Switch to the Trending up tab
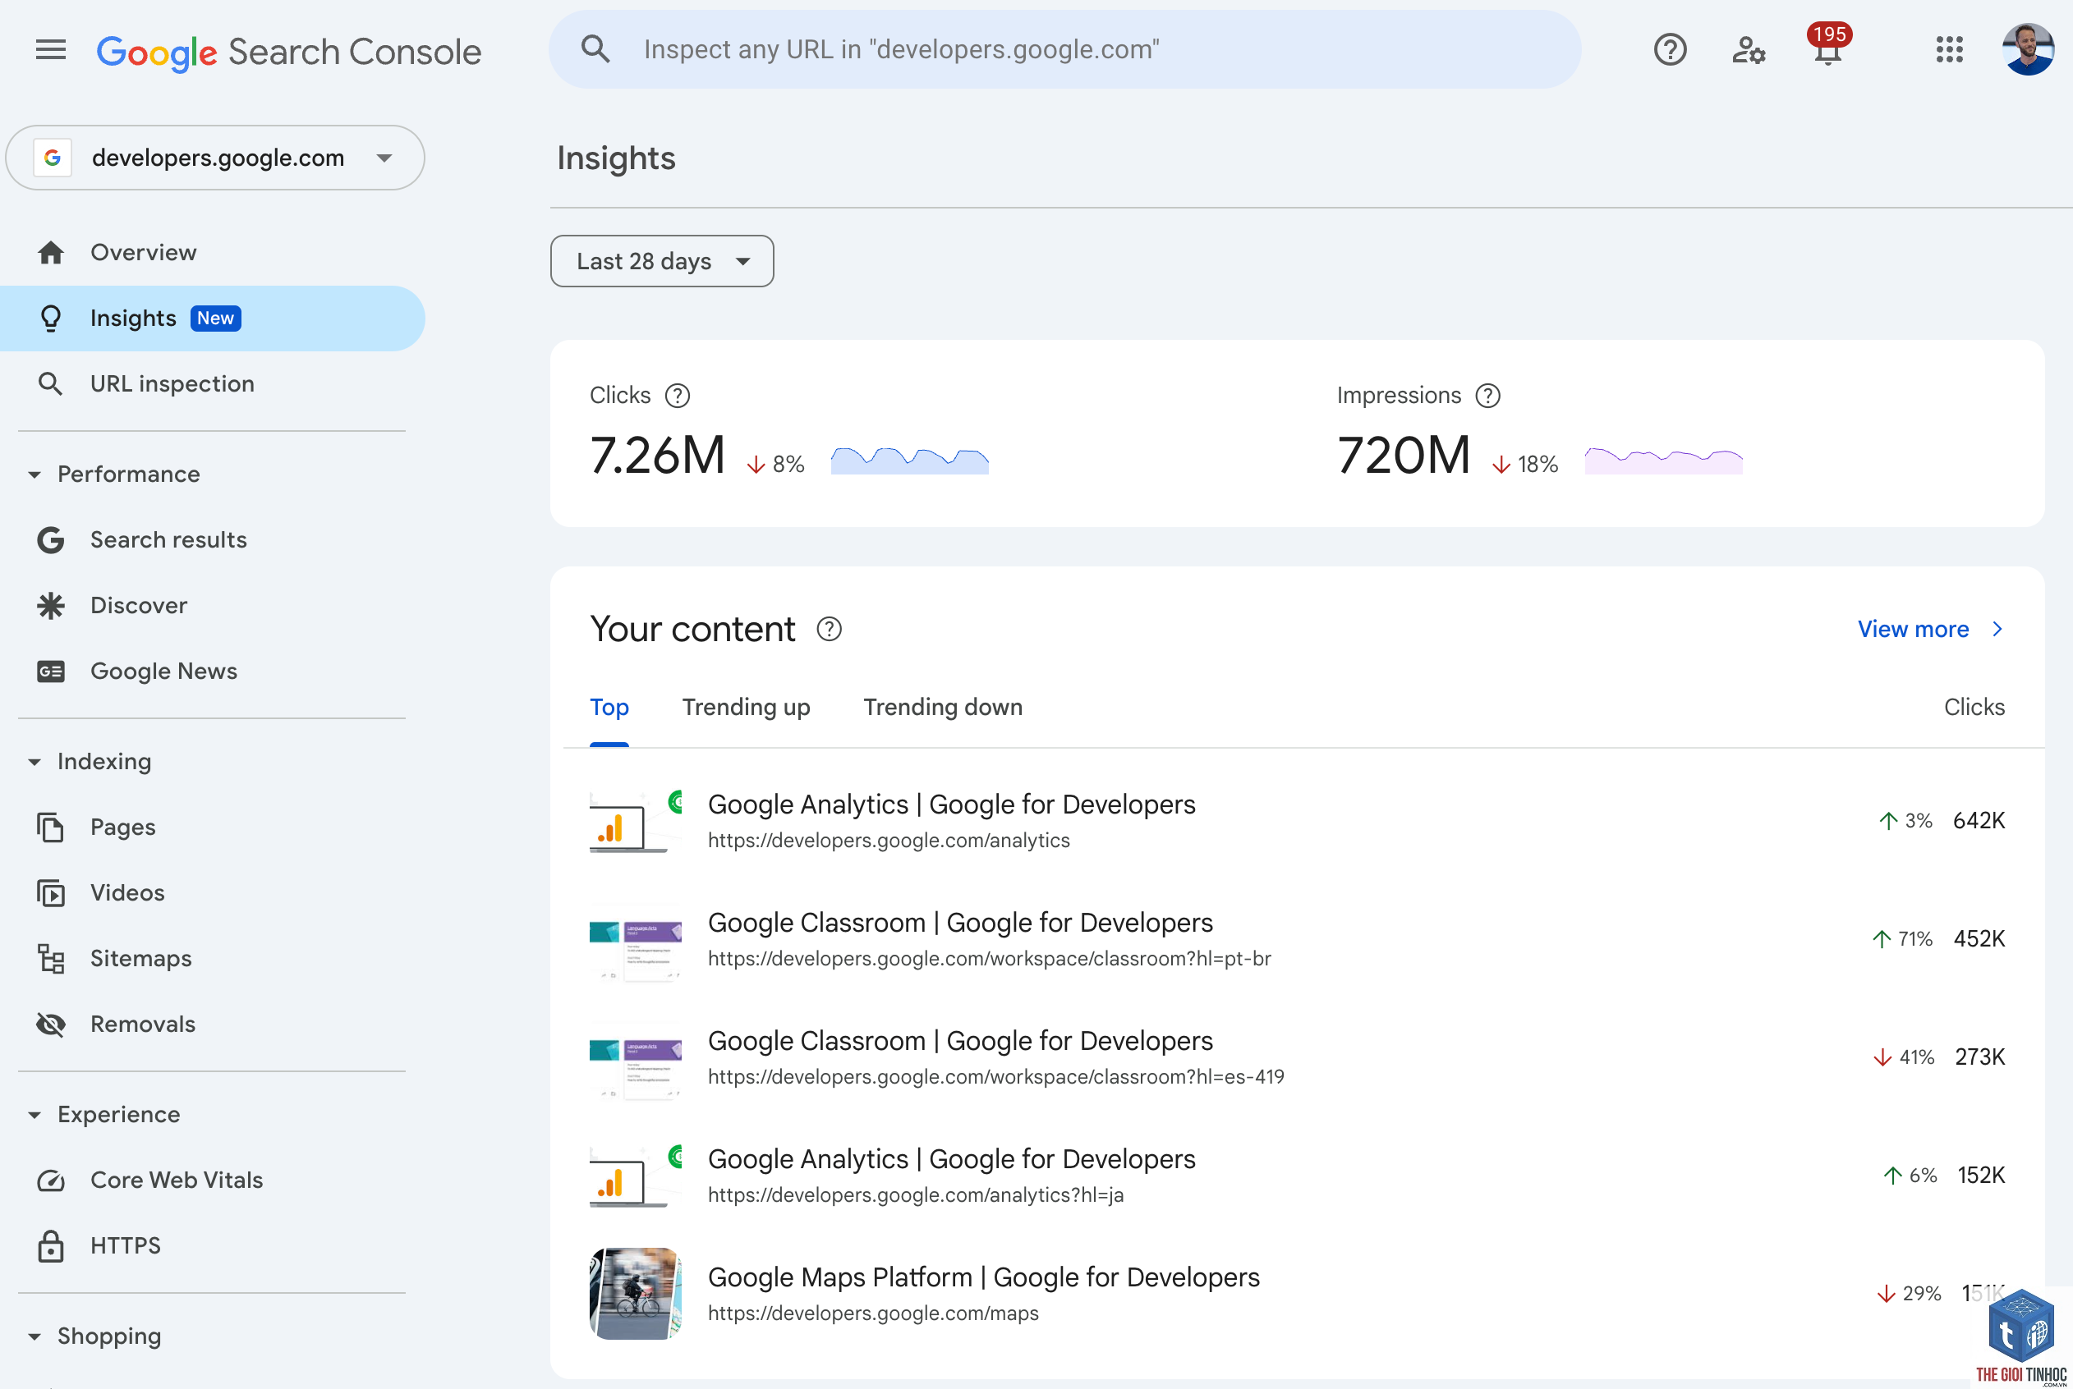This screenshot has height=1389, width=2073. click(x=747, y=707)
